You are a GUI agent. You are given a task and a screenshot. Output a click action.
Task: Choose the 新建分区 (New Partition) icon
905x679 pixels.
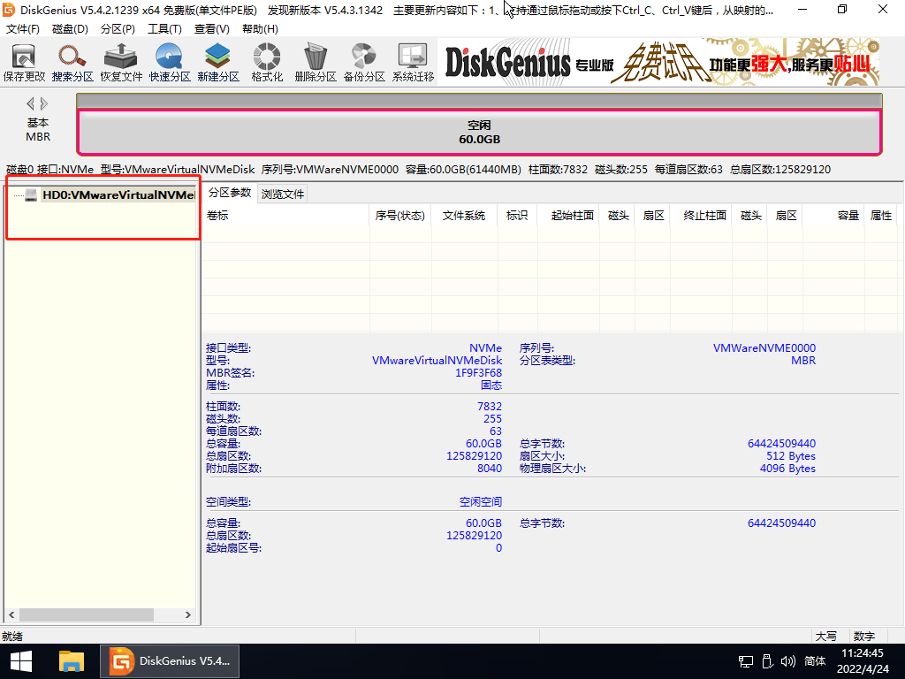(x=218, y=63)
